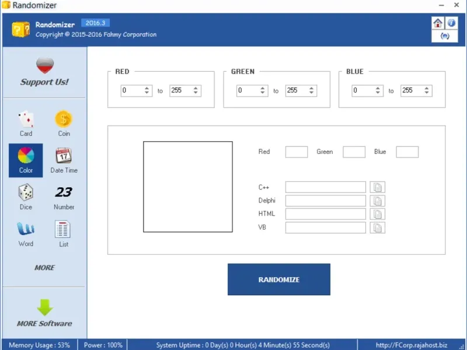Open the List randomizer
The height and width of the screenshot is (350, 467).
click(x=64, y=234)
